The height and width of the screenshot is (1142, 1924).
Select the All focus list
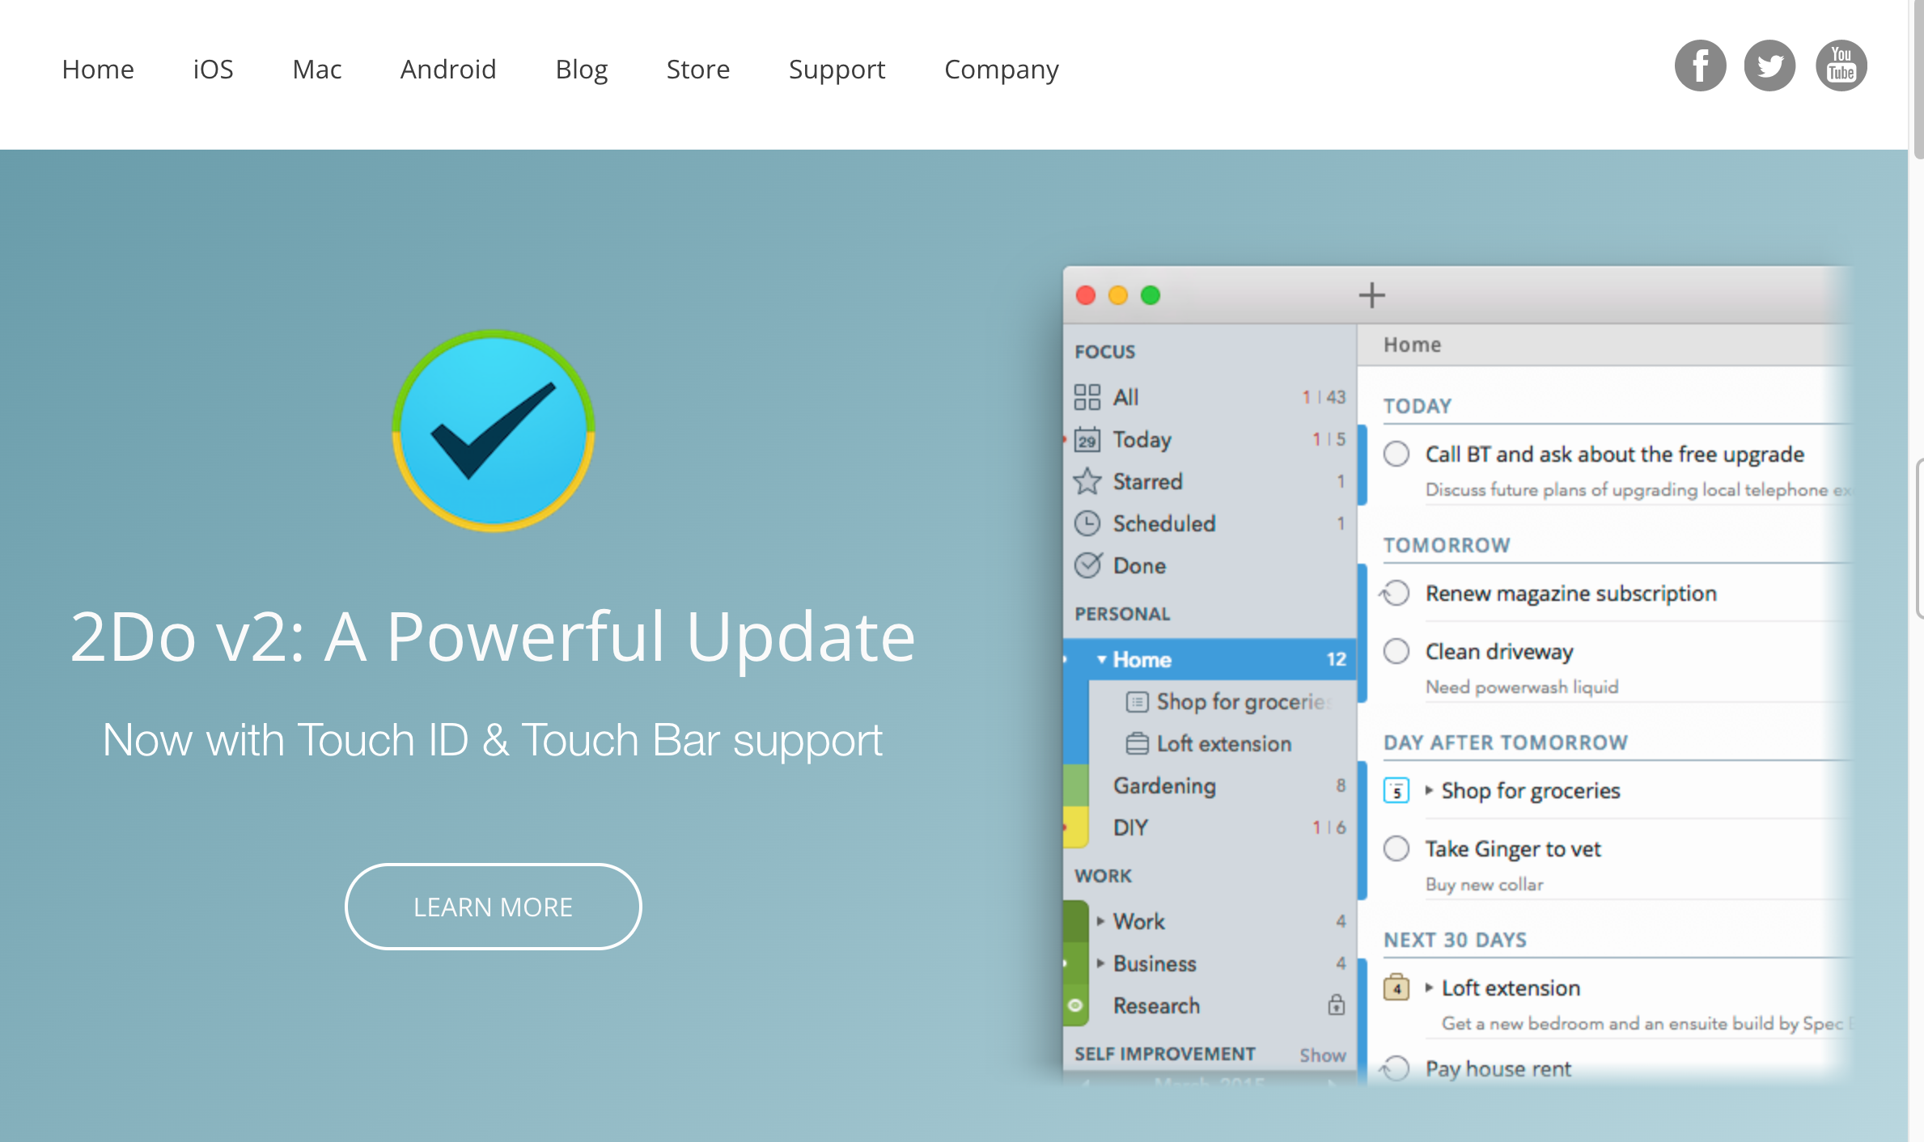click(x=1210, y=397)
